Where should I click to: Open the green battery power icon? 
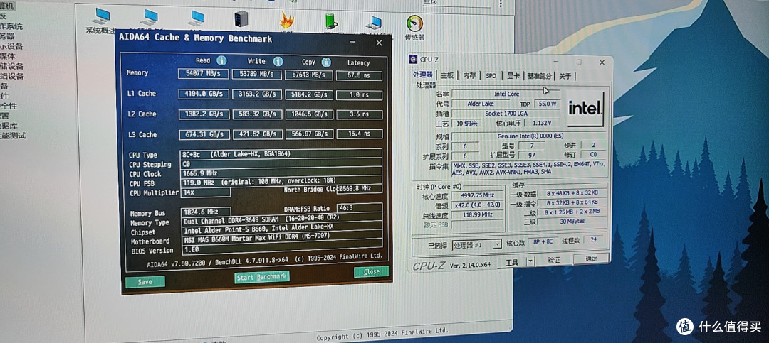coord(331,21)
